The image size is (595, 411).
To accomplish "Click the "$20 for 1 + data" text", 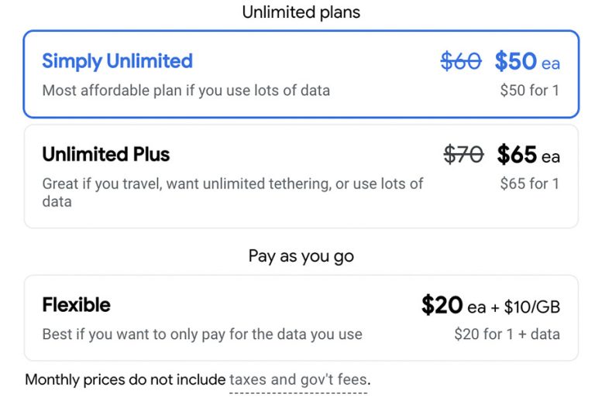I will tap(507, 335).
